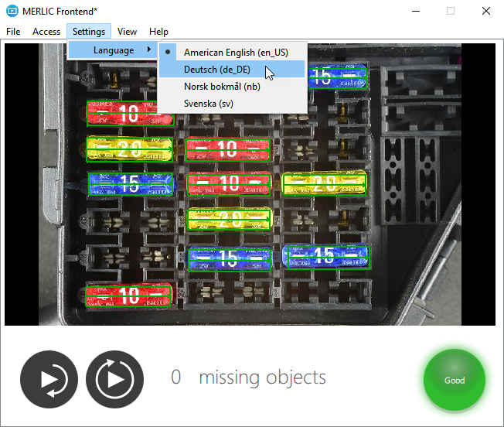Open the View menu
This screenshot has height=427, width=504.
point(128,32)
